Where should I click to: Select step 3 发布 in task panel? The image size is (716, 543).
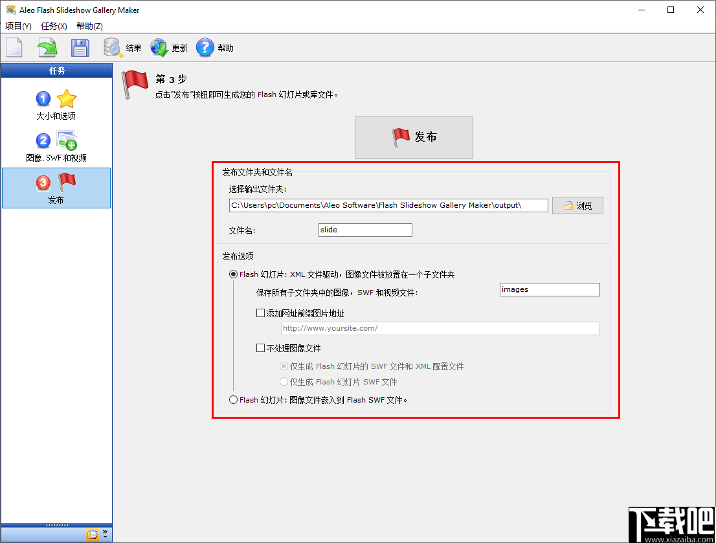pyautogui.click(x=56, y=188)
